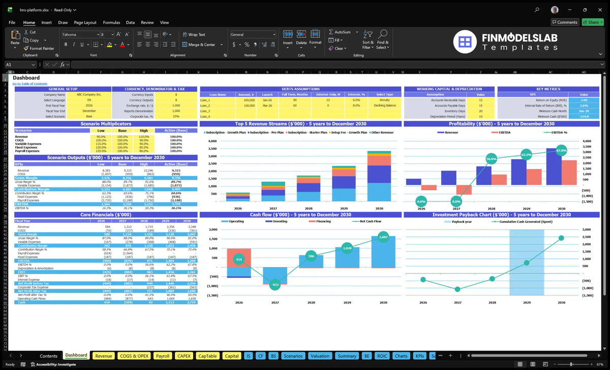The image size is (610, 370).
Task: Click the Increase Decimal icon
Action: coord(263,45)
